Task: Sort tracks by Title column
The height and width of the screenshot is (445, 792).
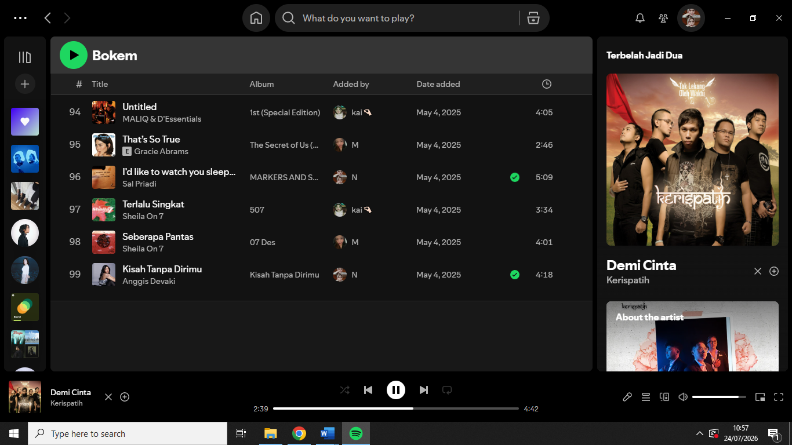Action: coord(100,84)
